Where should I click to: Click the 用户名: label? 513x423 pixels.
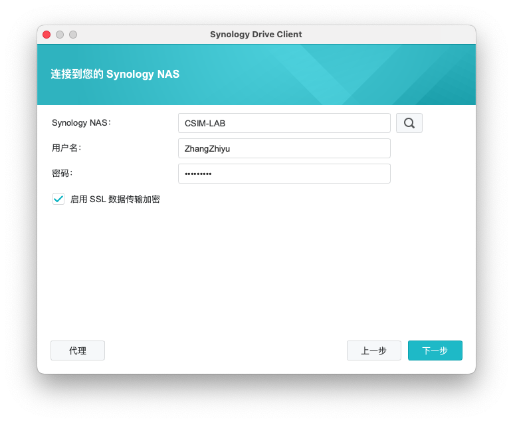coord(66,148)
